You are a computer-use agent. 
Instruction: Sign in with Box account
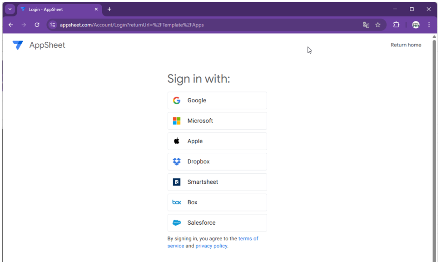(x=217, y=202)
